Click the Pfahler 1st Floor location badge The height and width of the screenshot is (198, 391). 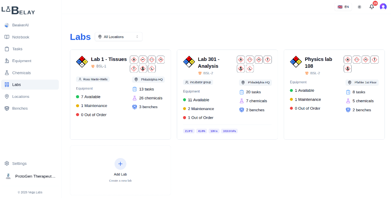362,83
